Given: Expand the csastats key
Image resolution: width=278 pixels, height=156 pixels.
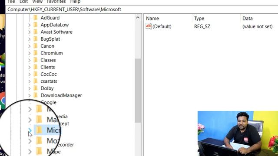Looking at the screenshot, I should (30, 81).
